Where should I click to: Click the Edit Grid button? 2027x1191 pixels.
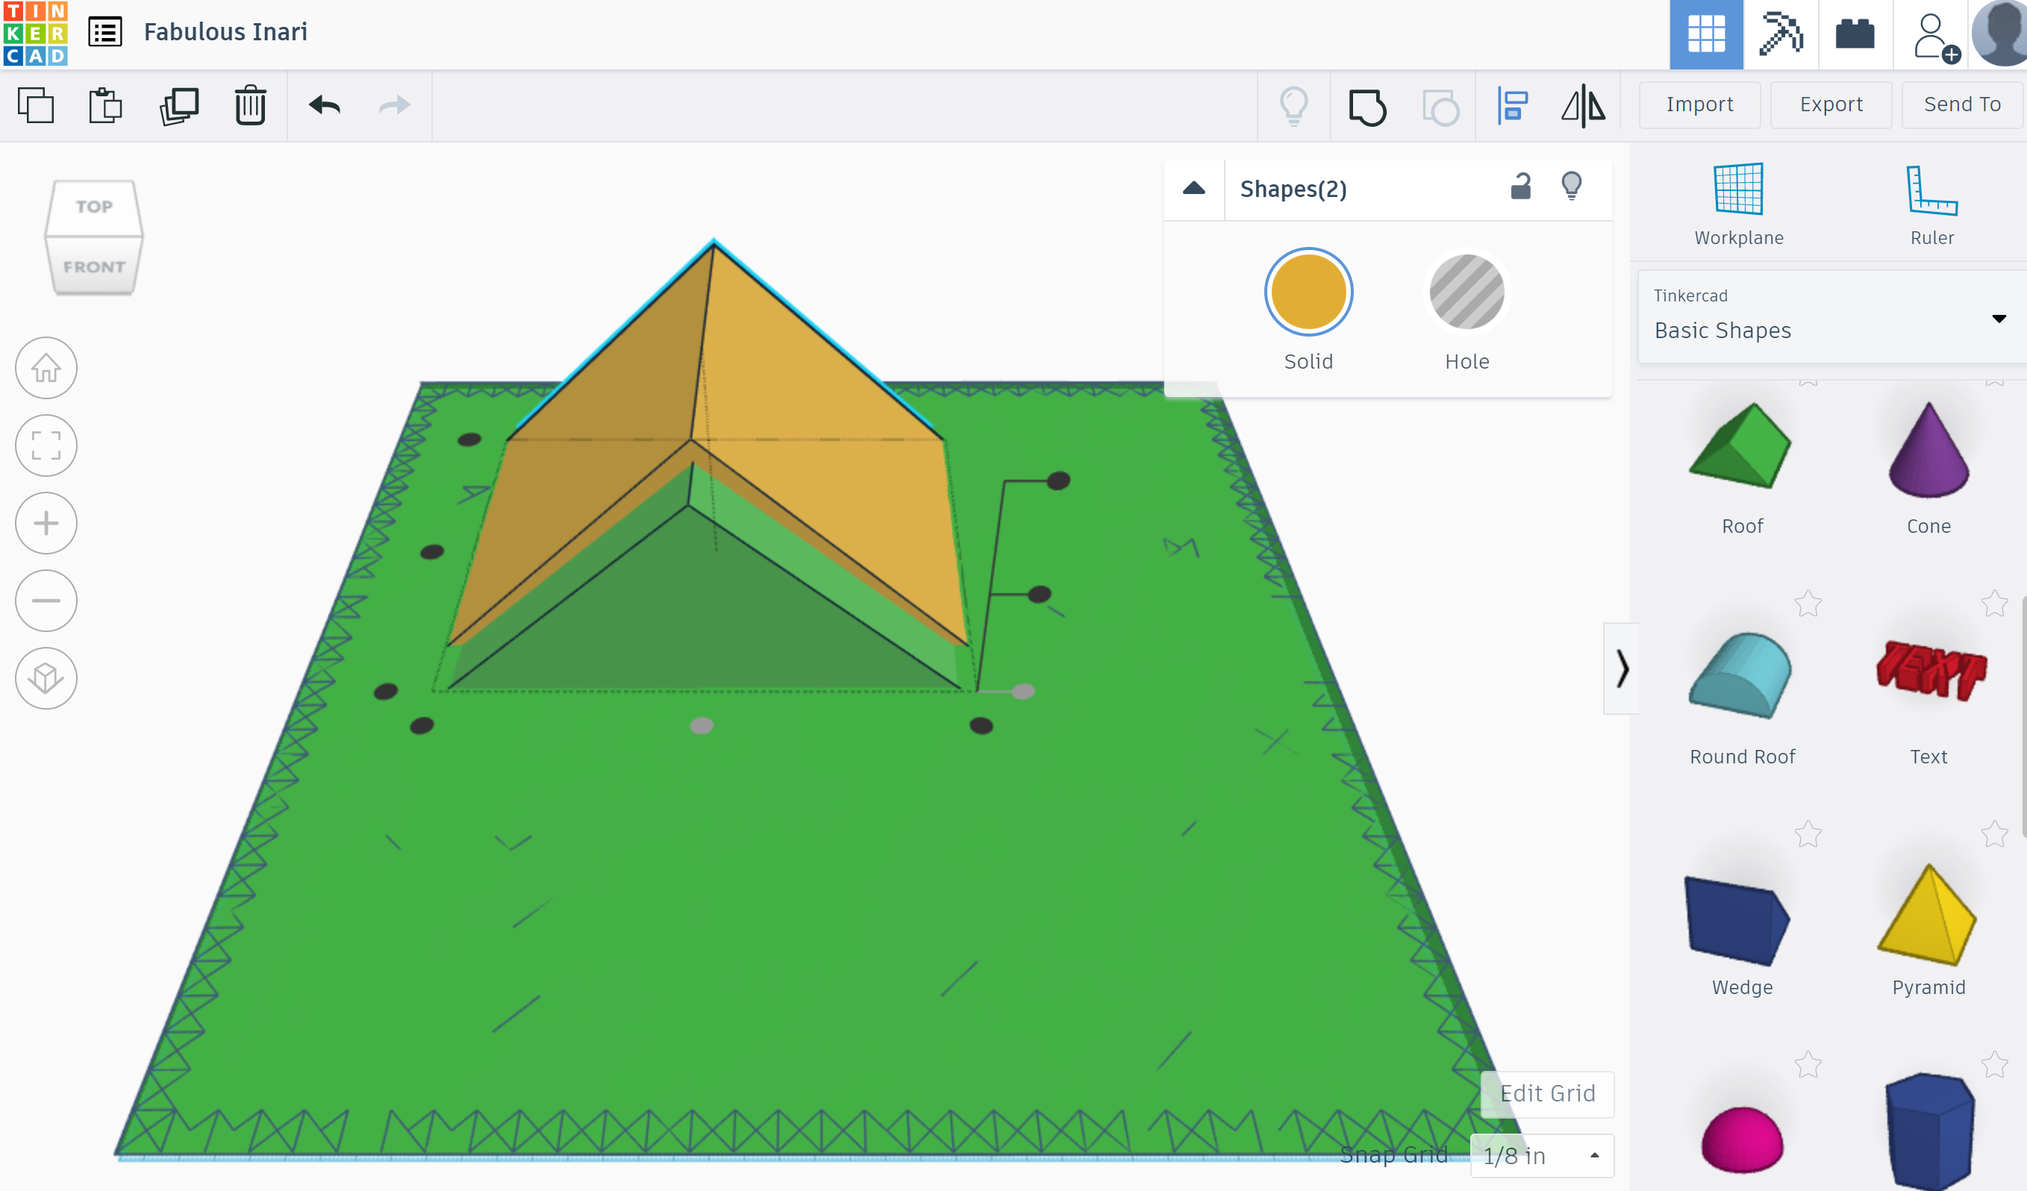point(1547,1094)
